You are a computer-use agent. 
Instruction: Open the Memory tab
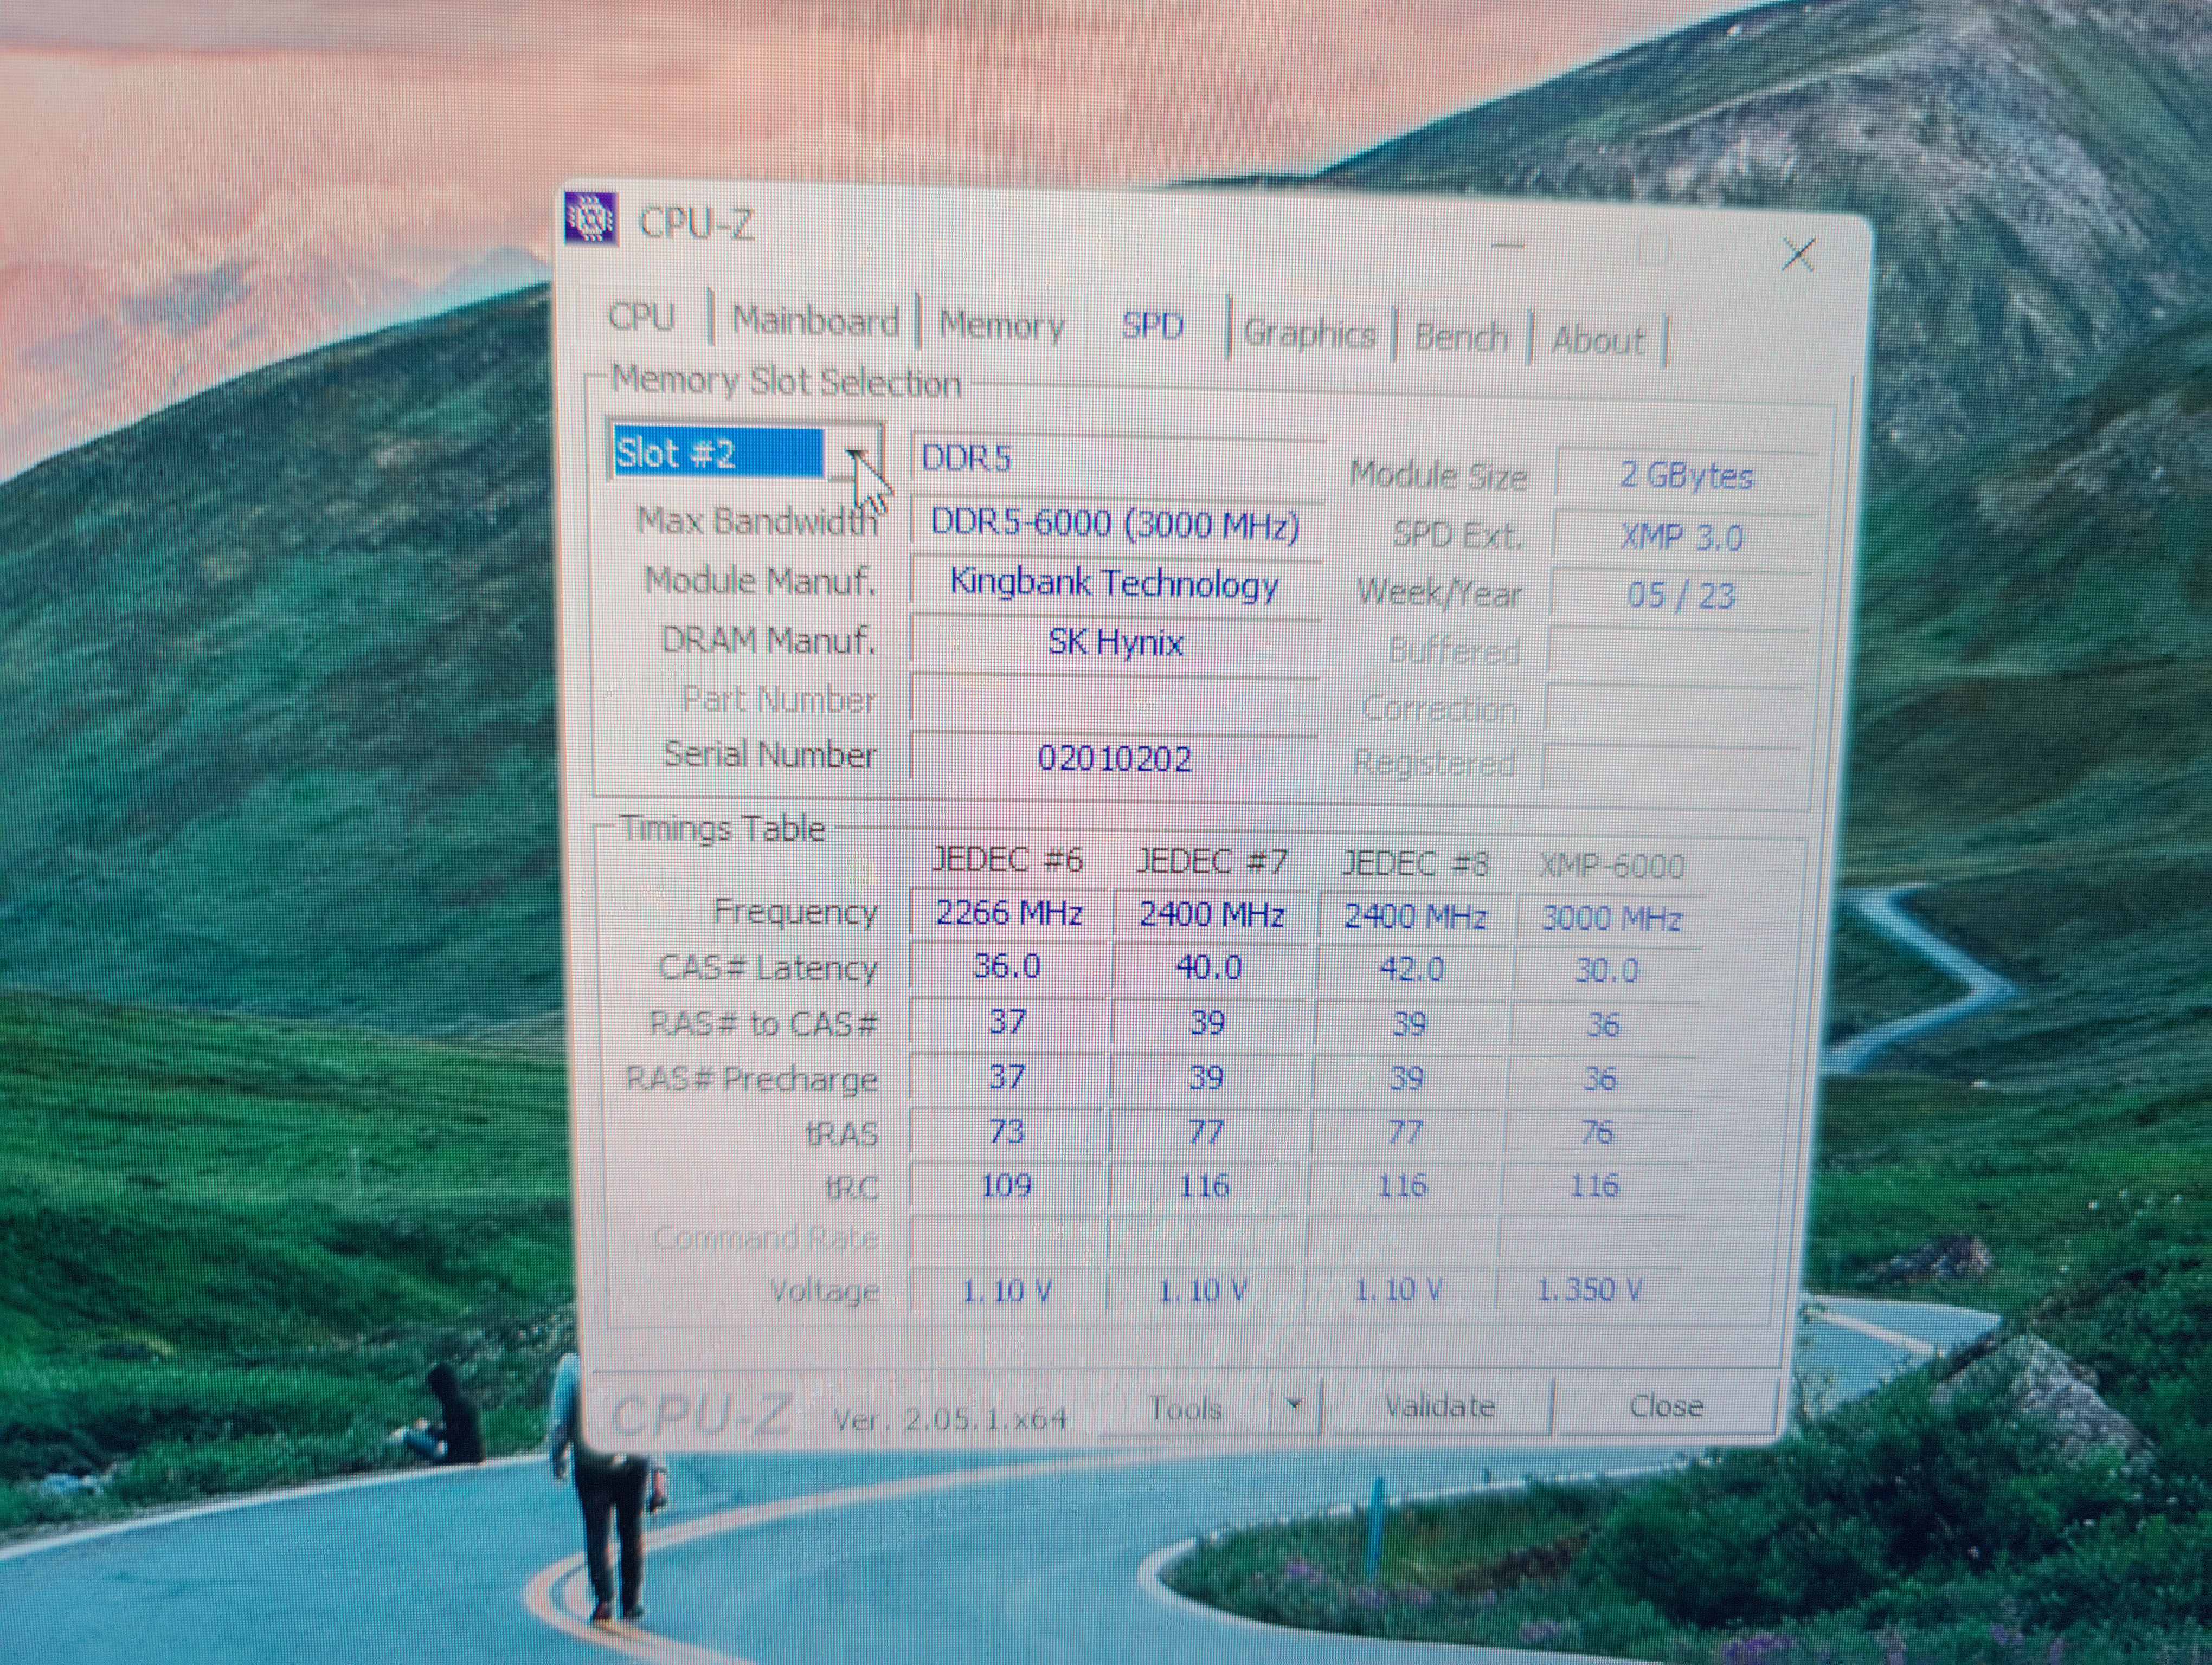coord(1001,326)
